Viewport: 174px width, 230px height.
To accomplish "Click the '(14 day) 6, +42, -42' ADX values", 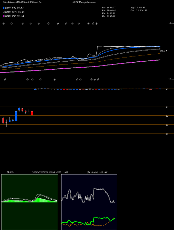I will click(97, 172).
